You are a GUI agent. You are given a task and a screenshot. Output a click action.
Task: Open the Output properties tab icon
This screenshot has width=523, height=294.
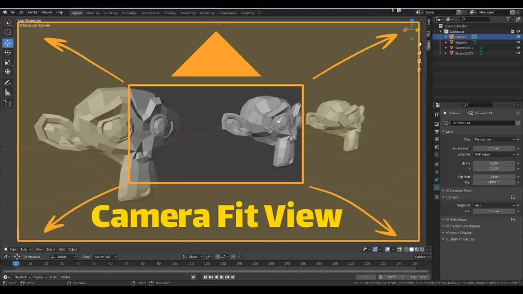coord(436,131)
